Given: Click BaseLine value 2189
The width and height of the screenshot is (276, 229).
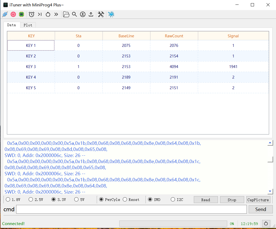Looking at the screenshot, I should point(126,77).
